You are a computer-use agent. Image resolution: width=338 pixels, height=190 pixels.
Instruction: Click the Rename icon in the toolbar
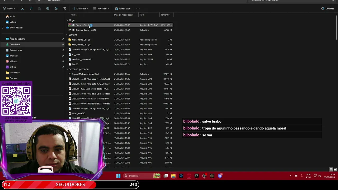coord(48,8)
